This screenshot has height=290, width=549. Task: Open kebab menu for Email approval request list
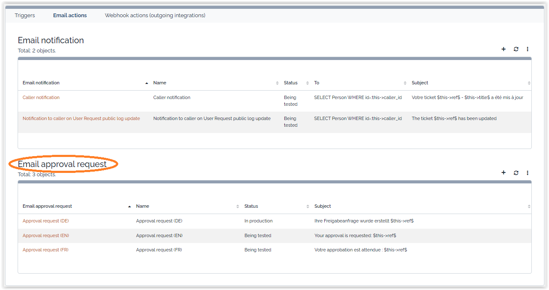click(x=528, y=172)
